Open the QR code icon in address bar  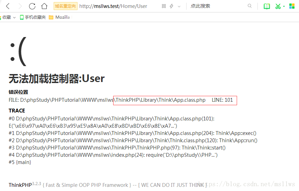click(x=164, y=6)
